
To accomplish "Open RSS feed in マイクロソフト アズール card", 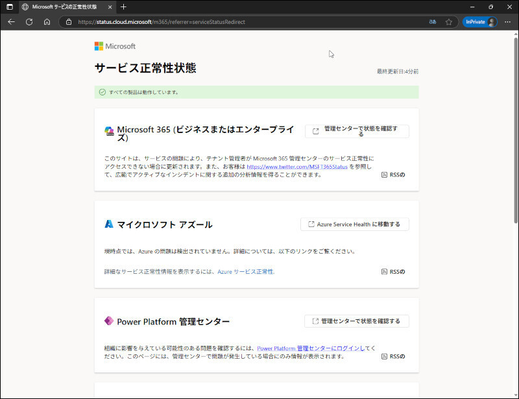I will (393, 272).
